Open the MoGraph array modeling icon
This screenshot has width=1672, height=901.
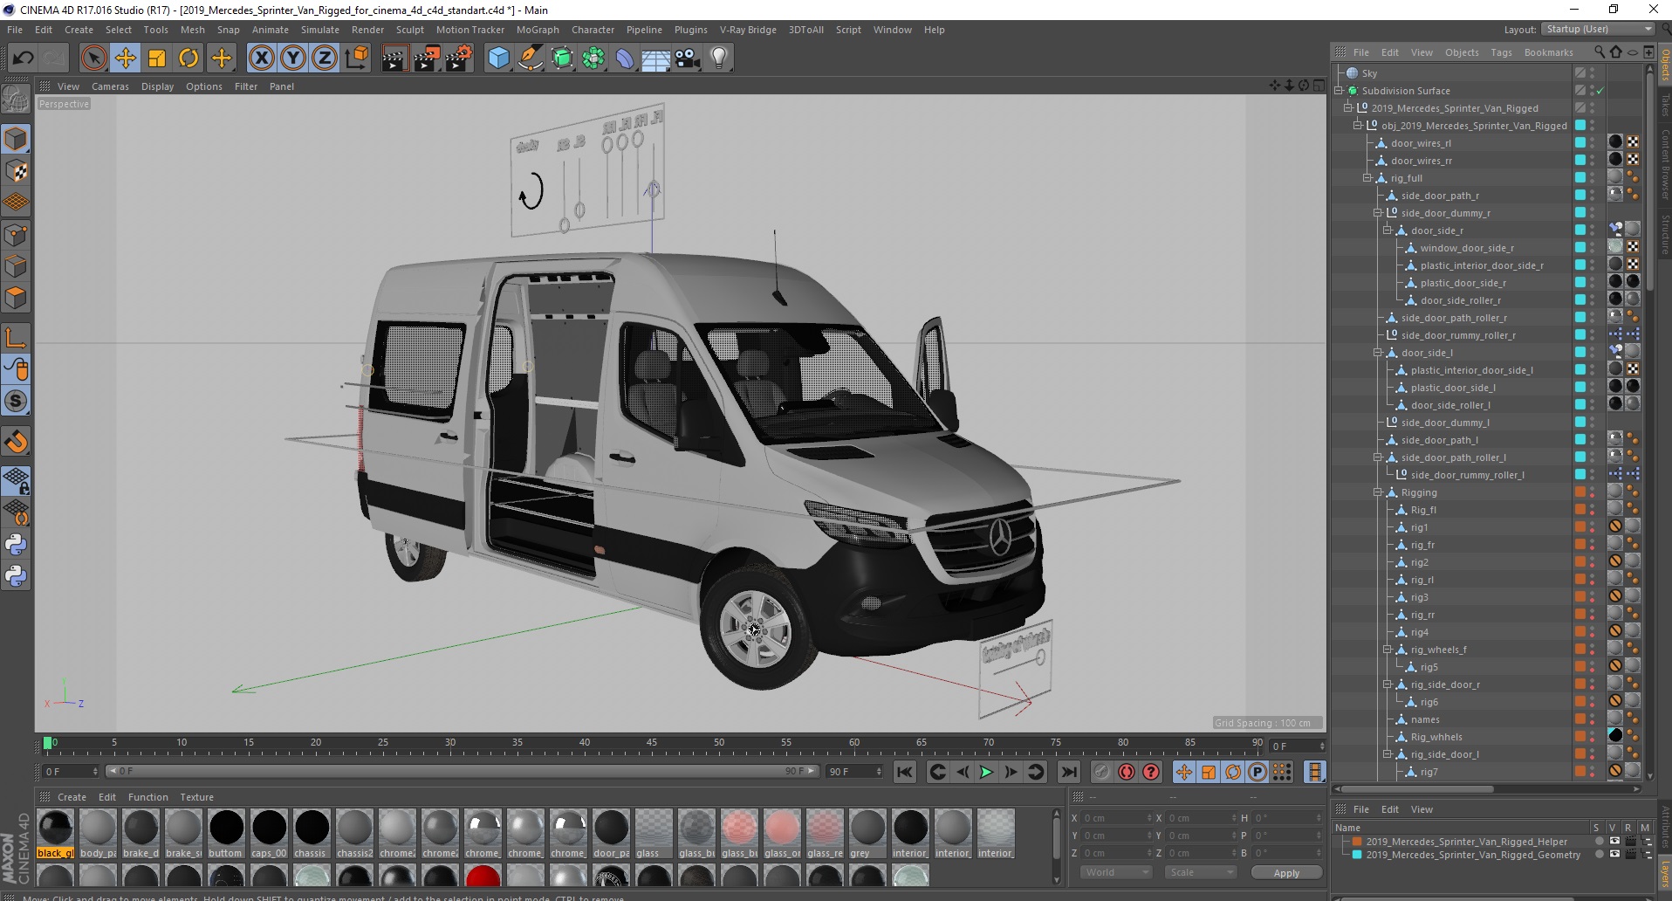pos(594,58)
